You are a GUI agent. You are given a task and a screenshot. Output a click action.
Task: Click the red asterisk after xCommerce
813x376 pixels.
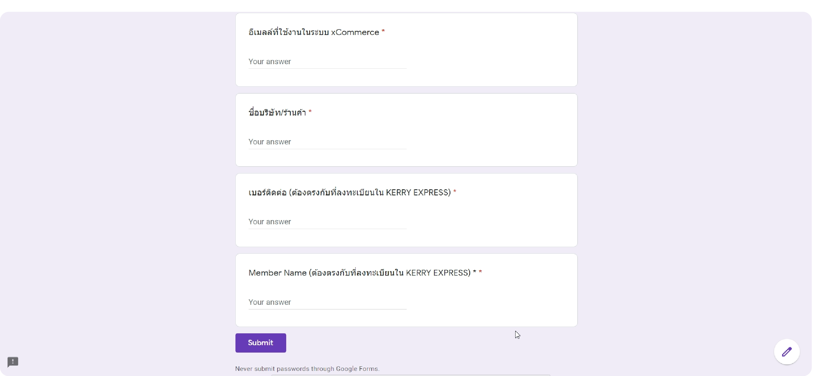coord(383,31)
